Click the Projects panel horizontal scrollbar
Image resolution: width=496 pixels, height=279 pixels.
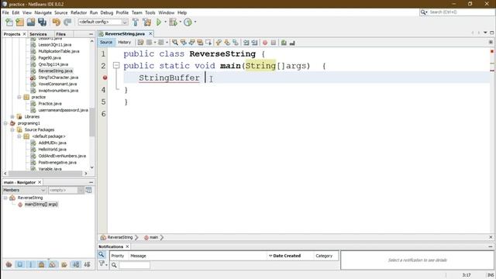(x=45, y=174)
